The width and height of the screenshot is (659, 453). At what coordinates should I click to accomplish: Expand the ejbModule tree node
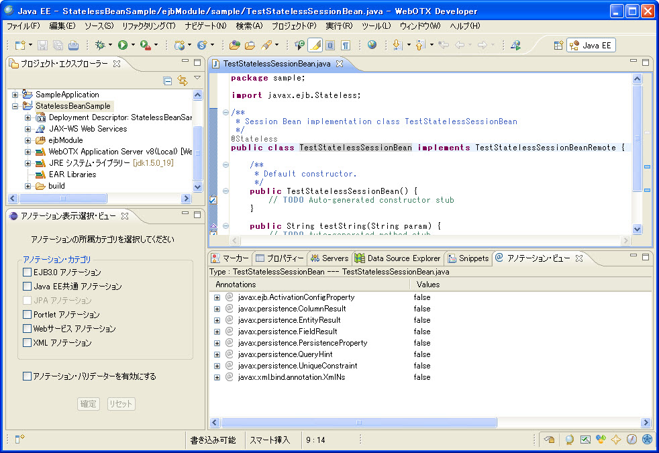coord(28,140)
